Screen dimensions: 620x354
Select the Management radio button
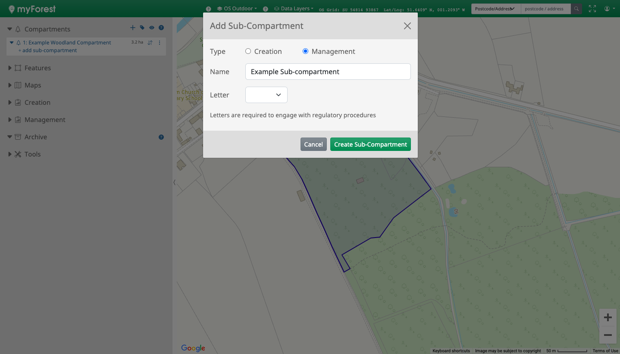[x=305, y=51]
